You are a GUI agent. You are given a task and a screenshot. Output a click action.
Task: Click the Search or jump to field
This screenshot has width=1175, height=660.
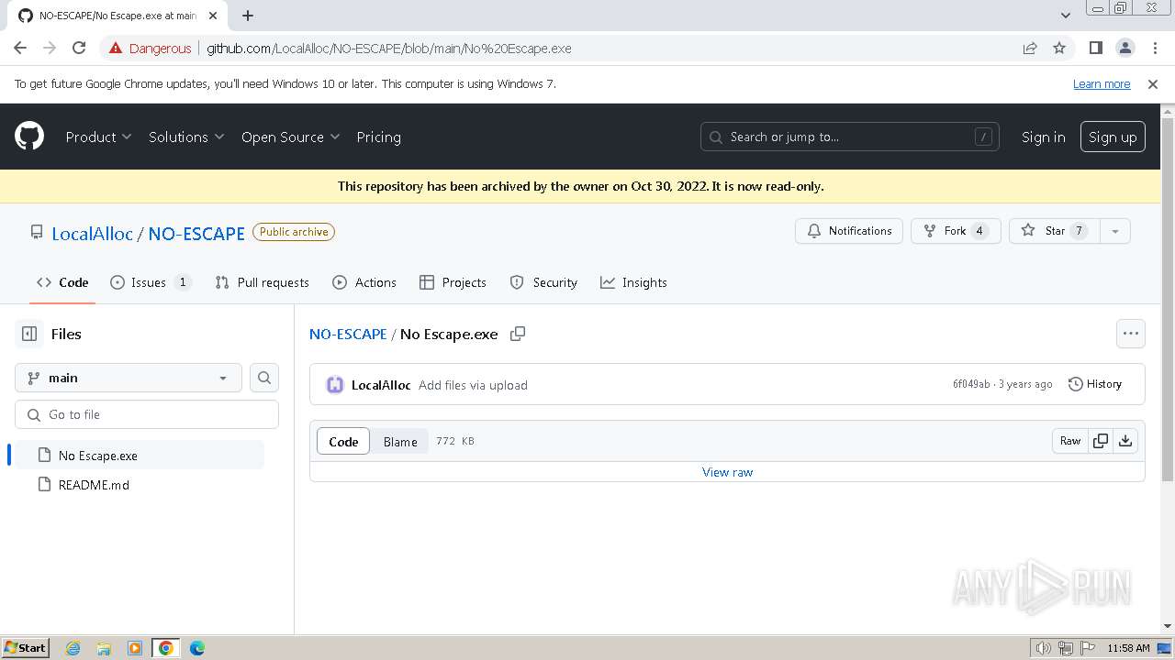[850, 137]
